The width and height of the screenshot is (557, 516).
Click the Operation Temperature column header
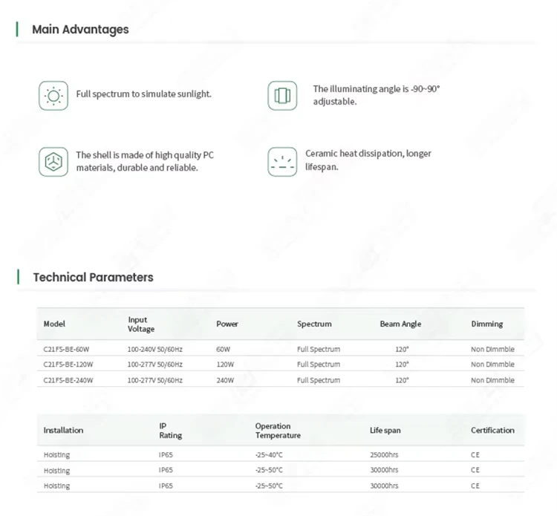click(278, 431)
